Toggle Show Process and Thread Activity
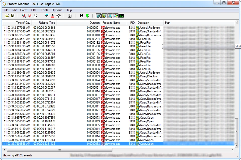The image size is (241, 160). coord(116,16)
